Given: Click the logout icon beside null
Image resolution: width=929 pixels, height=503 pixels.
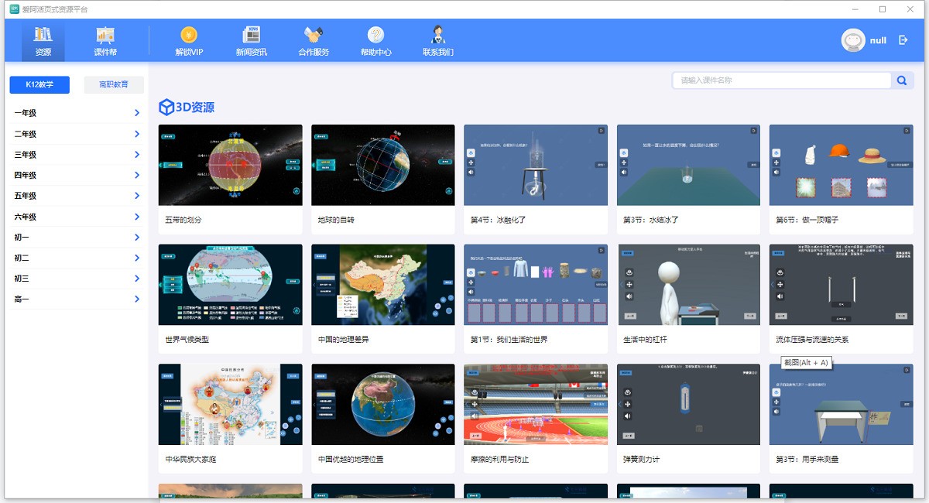Looking at the screenshot, I should 903,40.
